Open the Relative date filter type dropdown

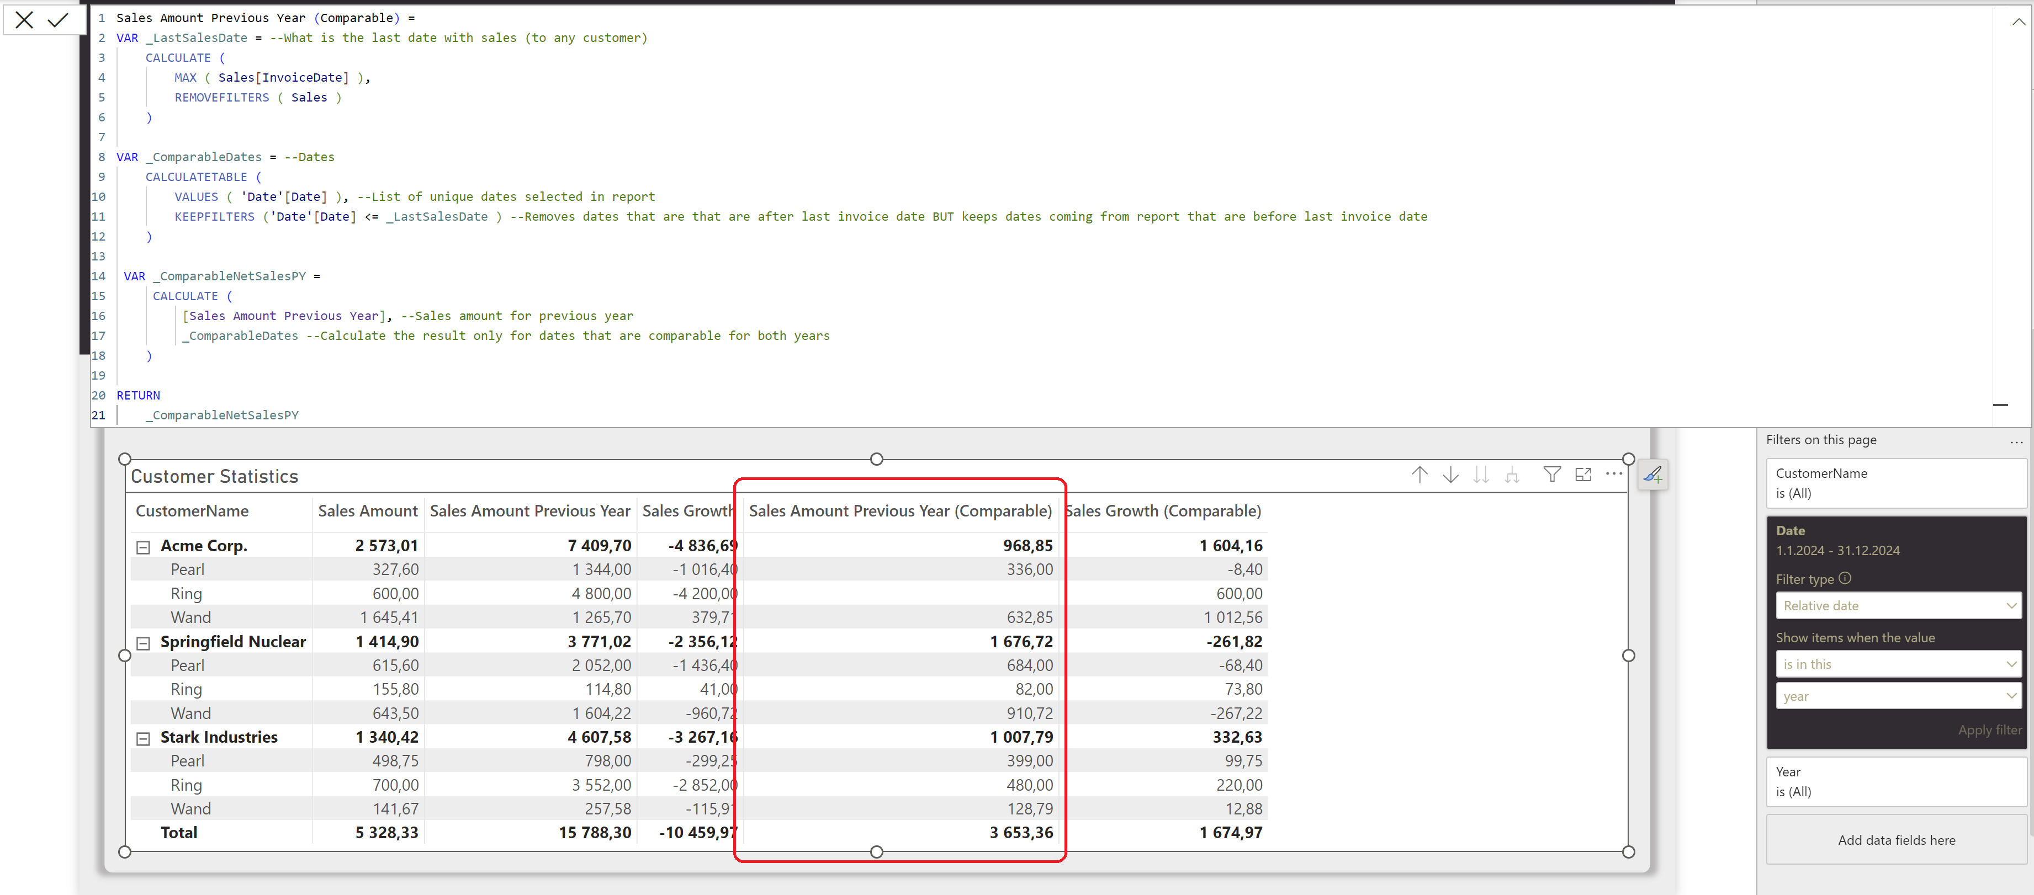[1898, 605]
